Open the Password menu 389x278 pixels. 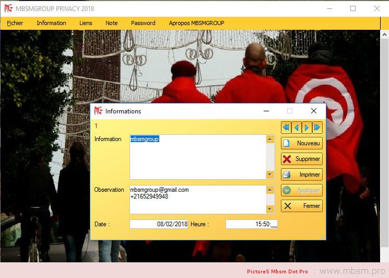[x=143, y=23]
